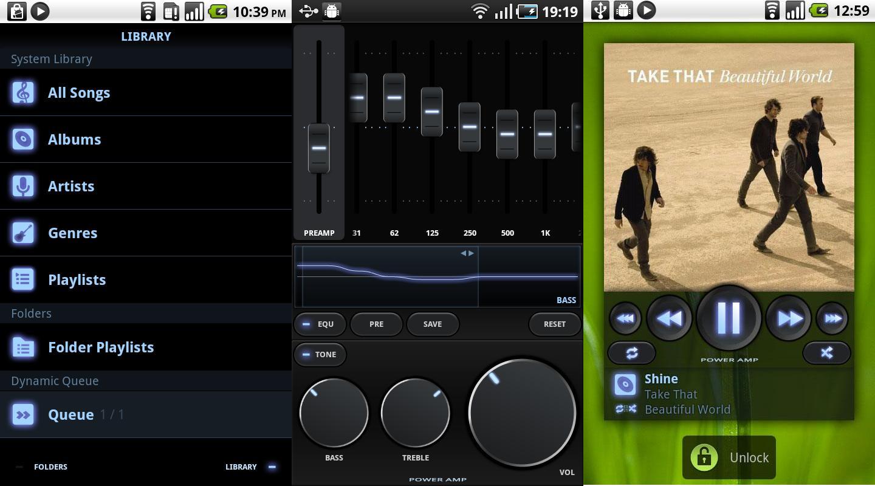
Task: Tap Wi-Fi icon in middle status bar
Action: point(480,11)
